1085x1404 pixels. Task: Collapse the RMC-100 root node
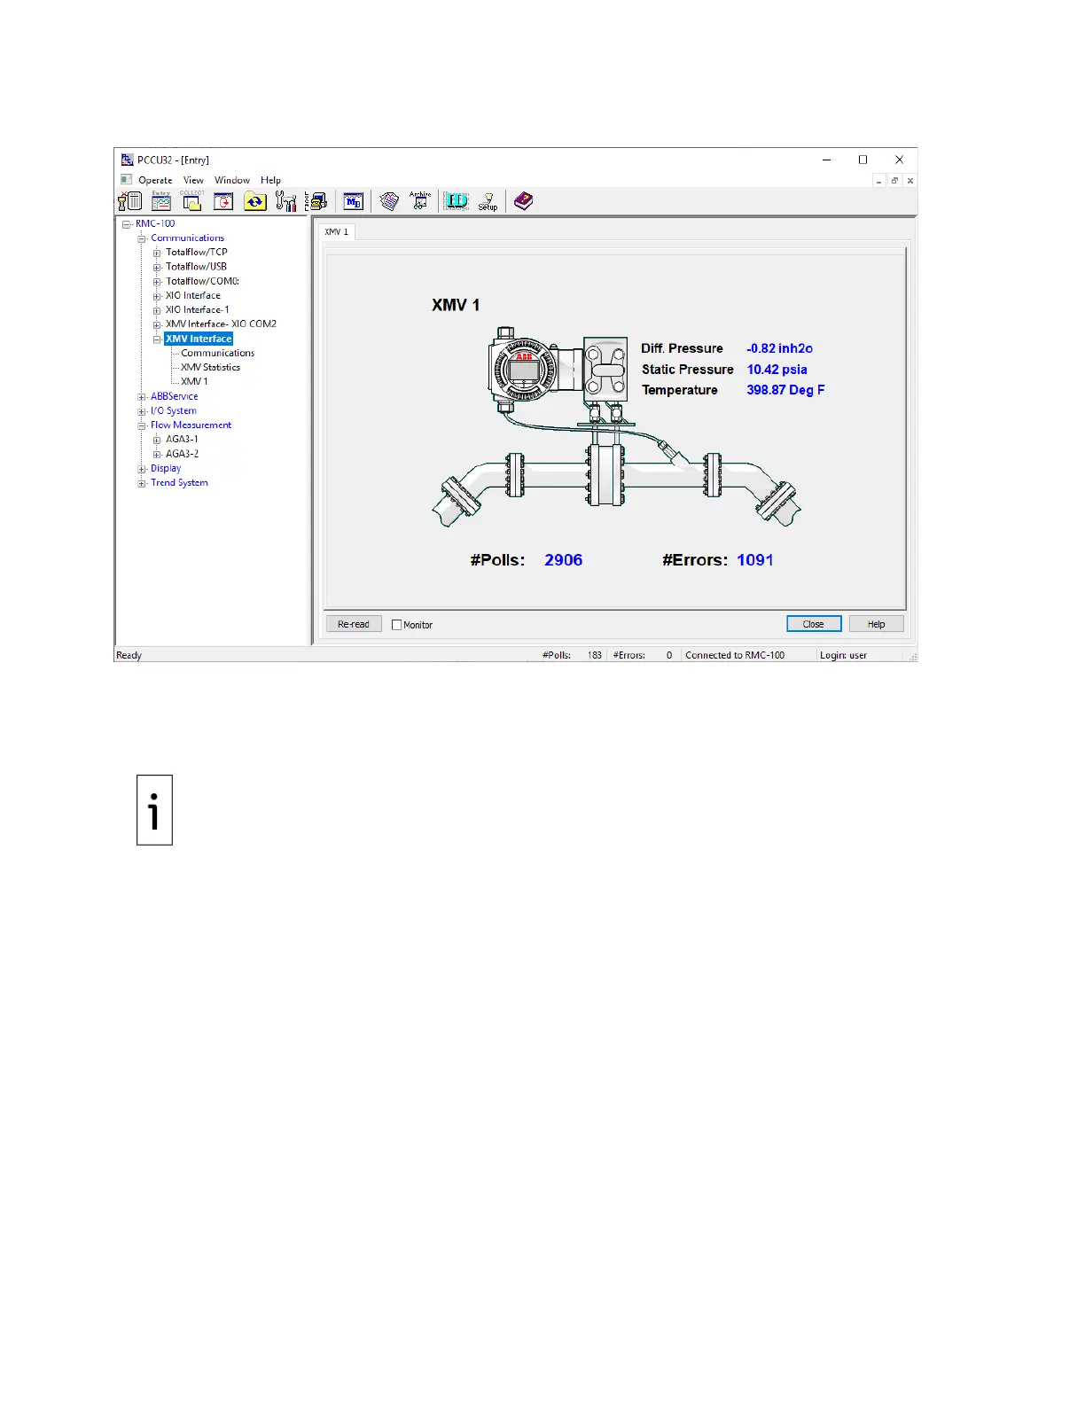point(127,224)
